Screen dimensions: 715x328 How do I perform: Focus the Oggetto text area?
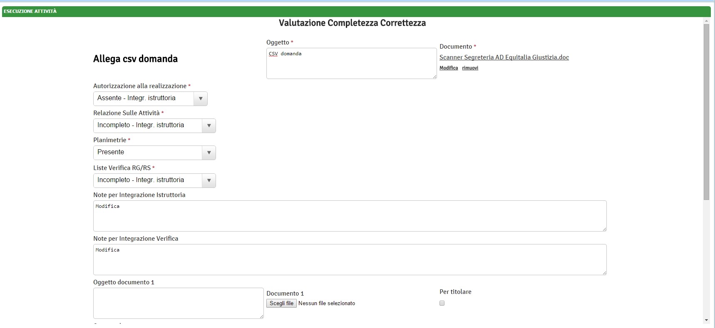[x=351, y=63]
